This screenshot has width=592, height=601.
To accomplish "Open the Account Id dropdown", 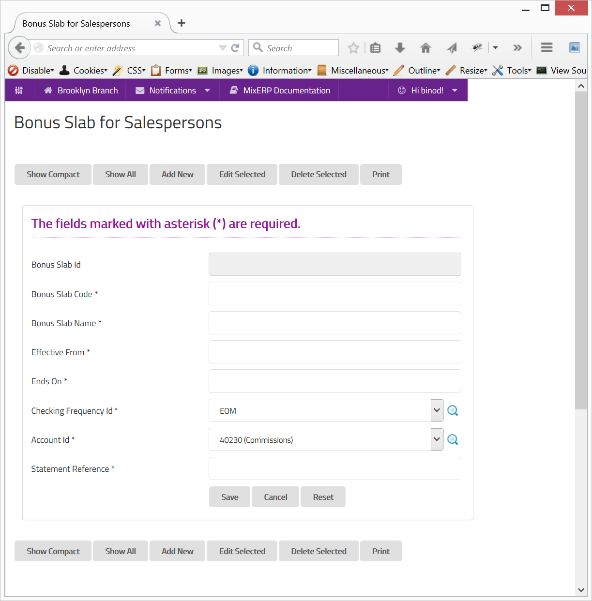I will (326, 439).
